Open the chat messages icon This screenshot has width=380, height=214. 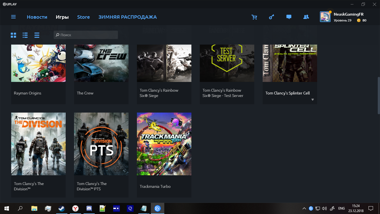point(289,17)
